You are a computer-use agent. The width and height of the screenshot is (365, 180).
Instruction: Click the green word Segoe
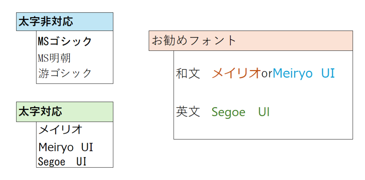pos(228,112)
